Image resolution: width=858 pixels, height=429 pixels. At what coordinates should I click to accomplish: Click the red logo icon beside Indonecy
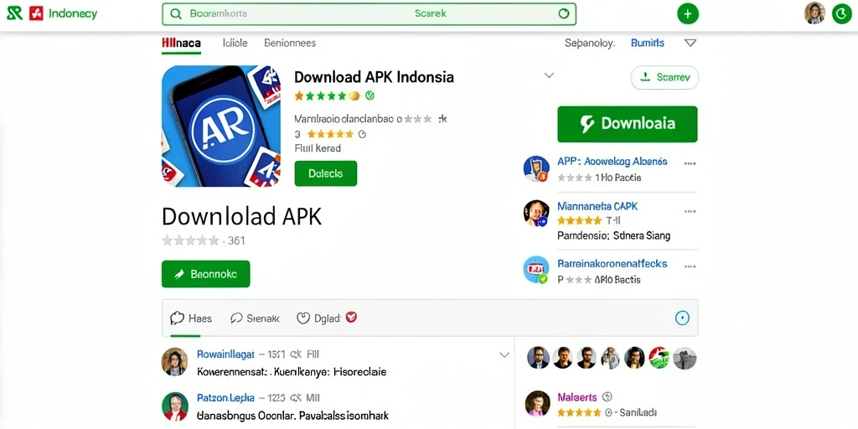(36, 13)
